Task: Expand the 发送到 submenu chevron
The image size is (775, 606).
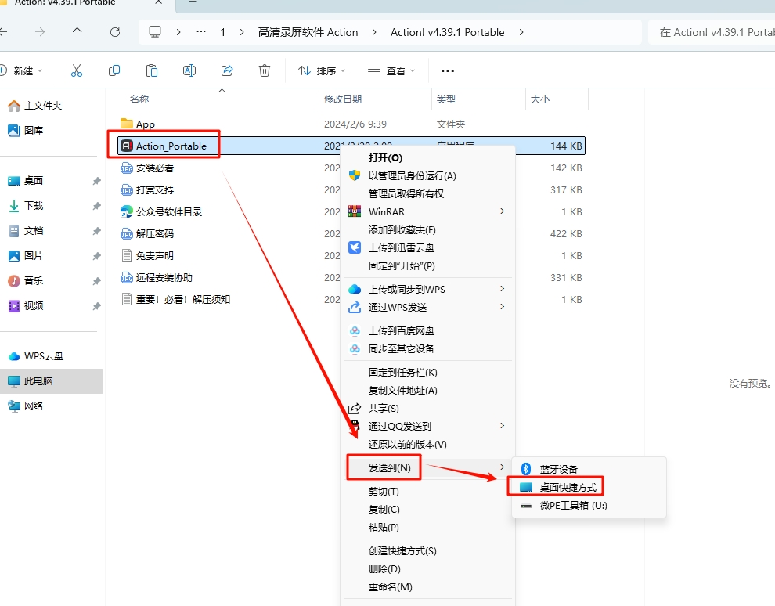Action: (504, 466)
